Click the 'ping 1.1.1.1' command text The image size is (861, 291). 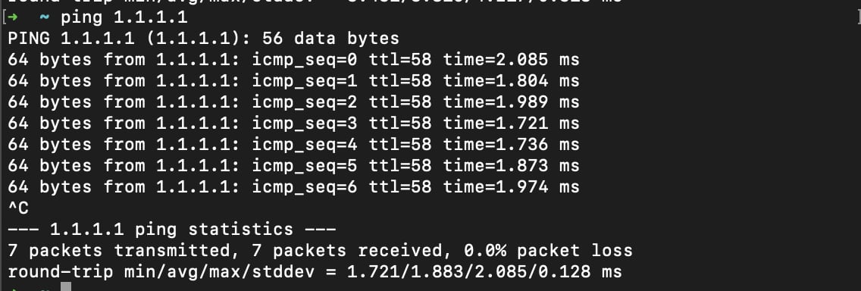pos(124,18)
